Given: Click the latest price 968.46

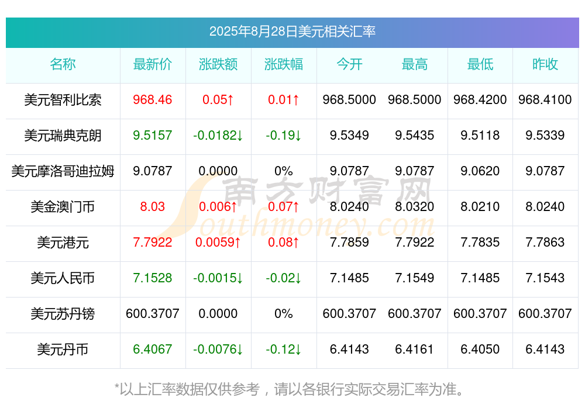Looking at the screenshot, I should [153, 100].
